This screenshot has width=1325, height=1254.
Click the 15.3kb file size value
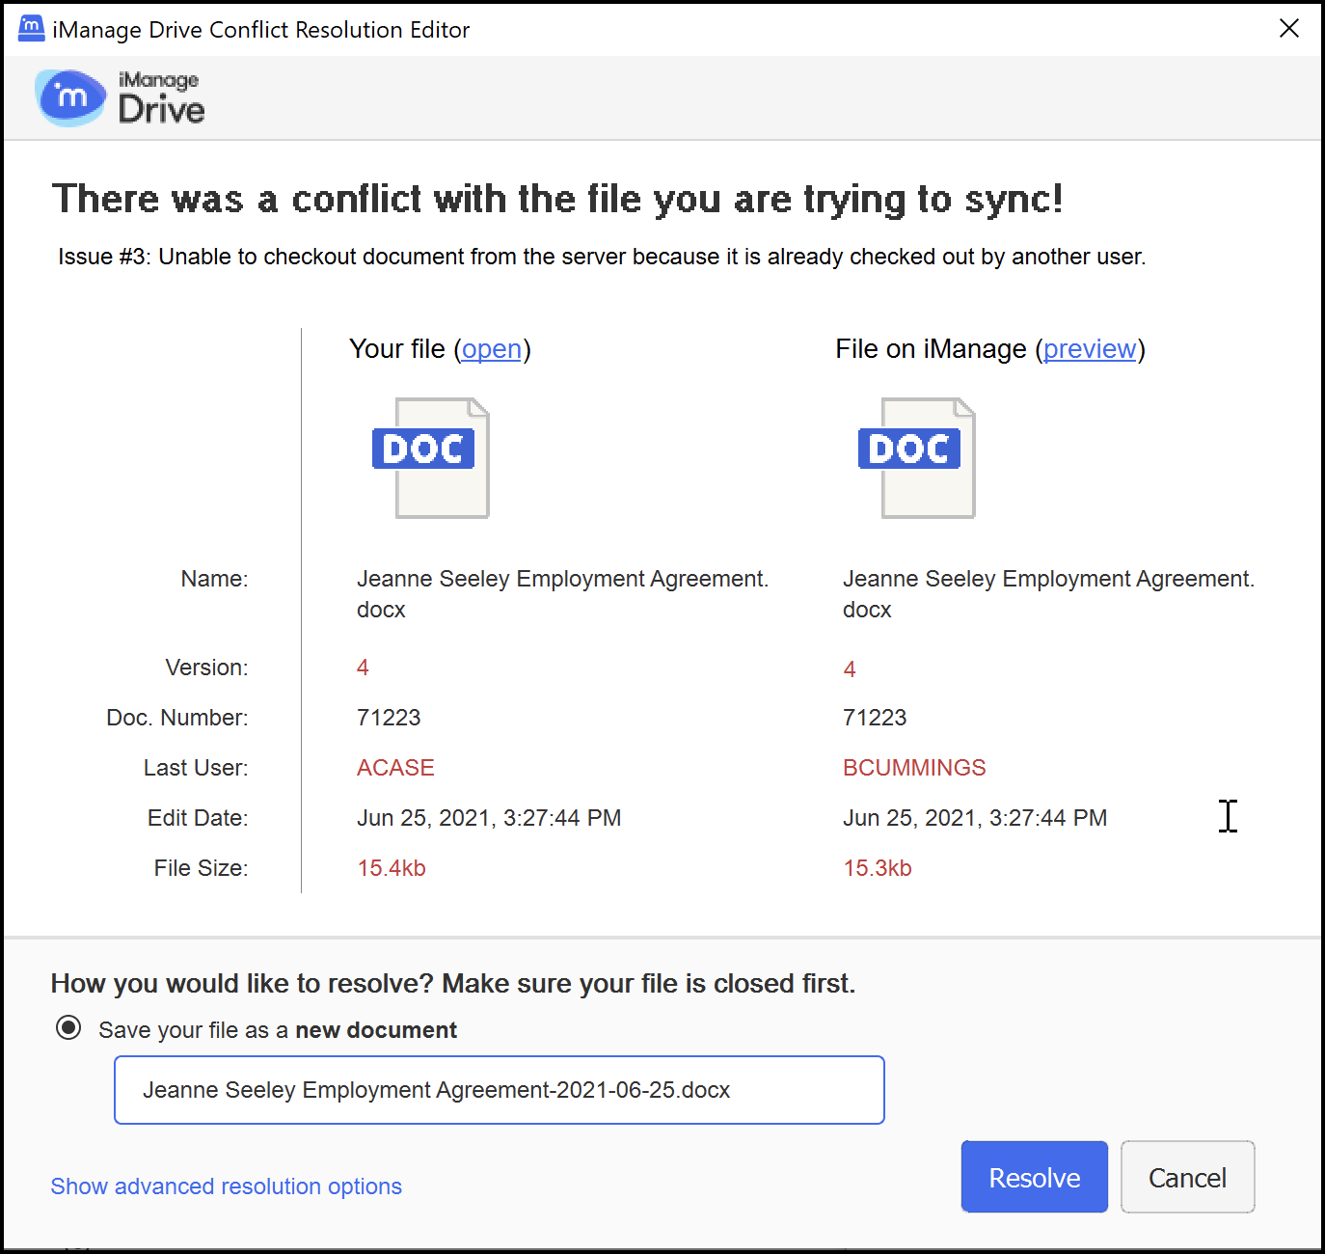(x=877, y=868)
